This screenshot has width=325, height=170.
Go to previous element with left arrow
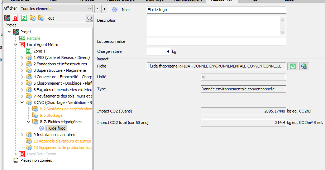pyautogui.click(x=97, y=8)
